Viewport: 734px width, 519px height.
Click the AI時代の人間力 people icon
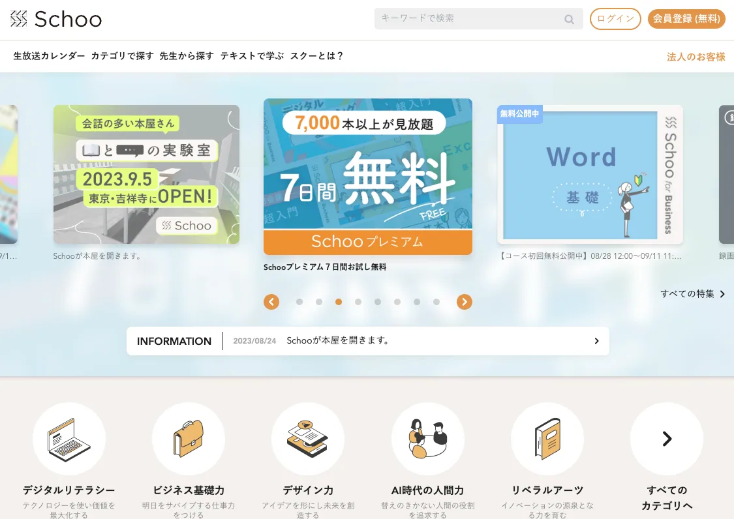428,439
